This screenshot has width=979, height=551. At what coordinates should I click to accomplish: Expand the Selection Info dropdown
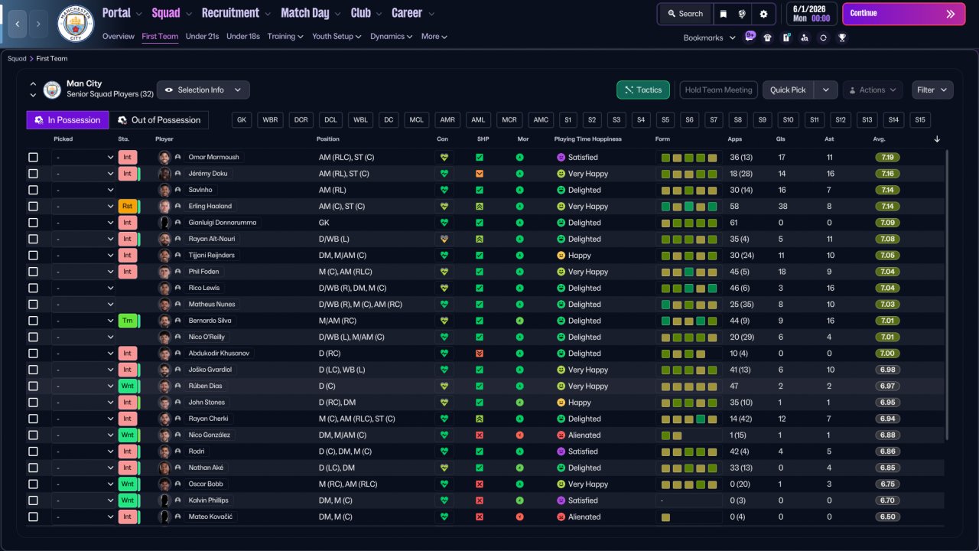(x=203, y=90)
